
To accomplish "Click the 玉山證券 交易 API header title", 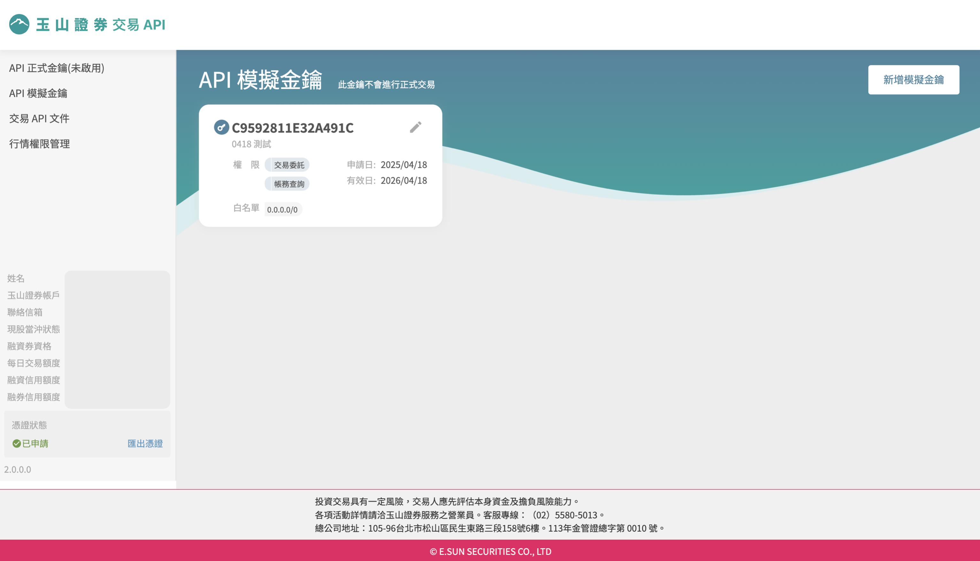I will [101, 25].
